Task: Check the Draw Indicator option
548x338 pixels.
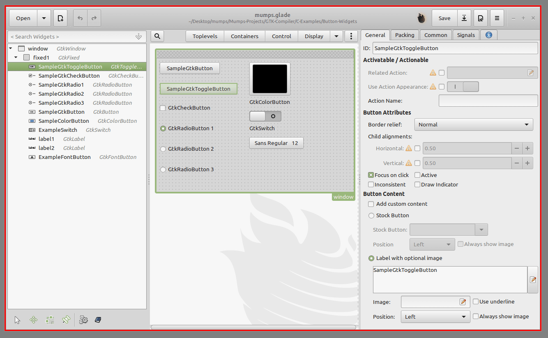Action: click(x=417, y=184)
